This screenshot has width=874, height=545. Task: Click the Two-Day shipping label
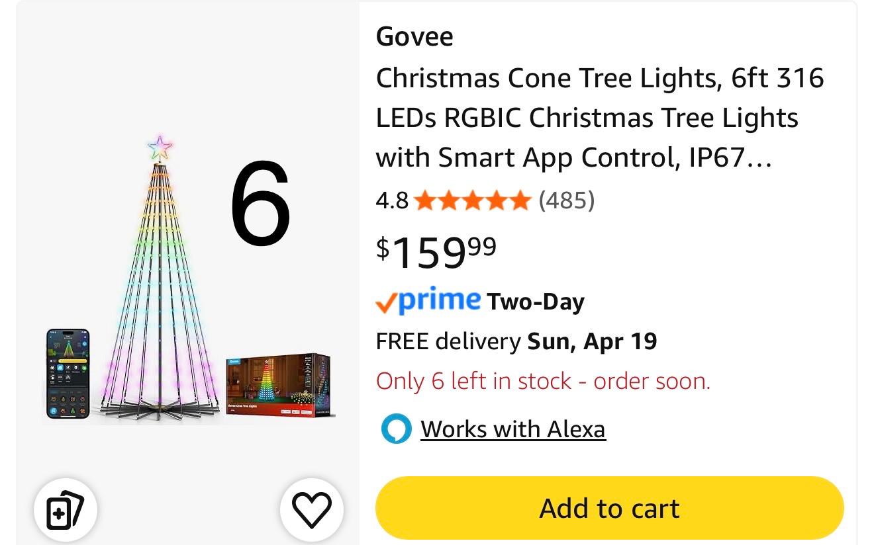535,302
